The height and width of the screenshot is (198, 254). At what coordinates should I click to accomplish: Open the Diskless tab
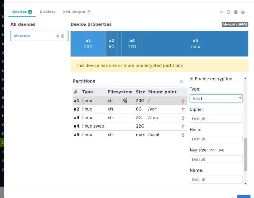(x=47, y=12)
